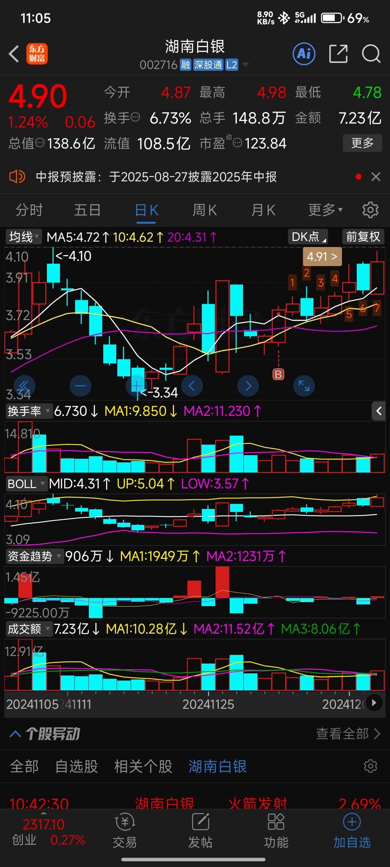Tap the 换手 info icon
Viewport: 390px width, 867px height.
click(135, 117)
